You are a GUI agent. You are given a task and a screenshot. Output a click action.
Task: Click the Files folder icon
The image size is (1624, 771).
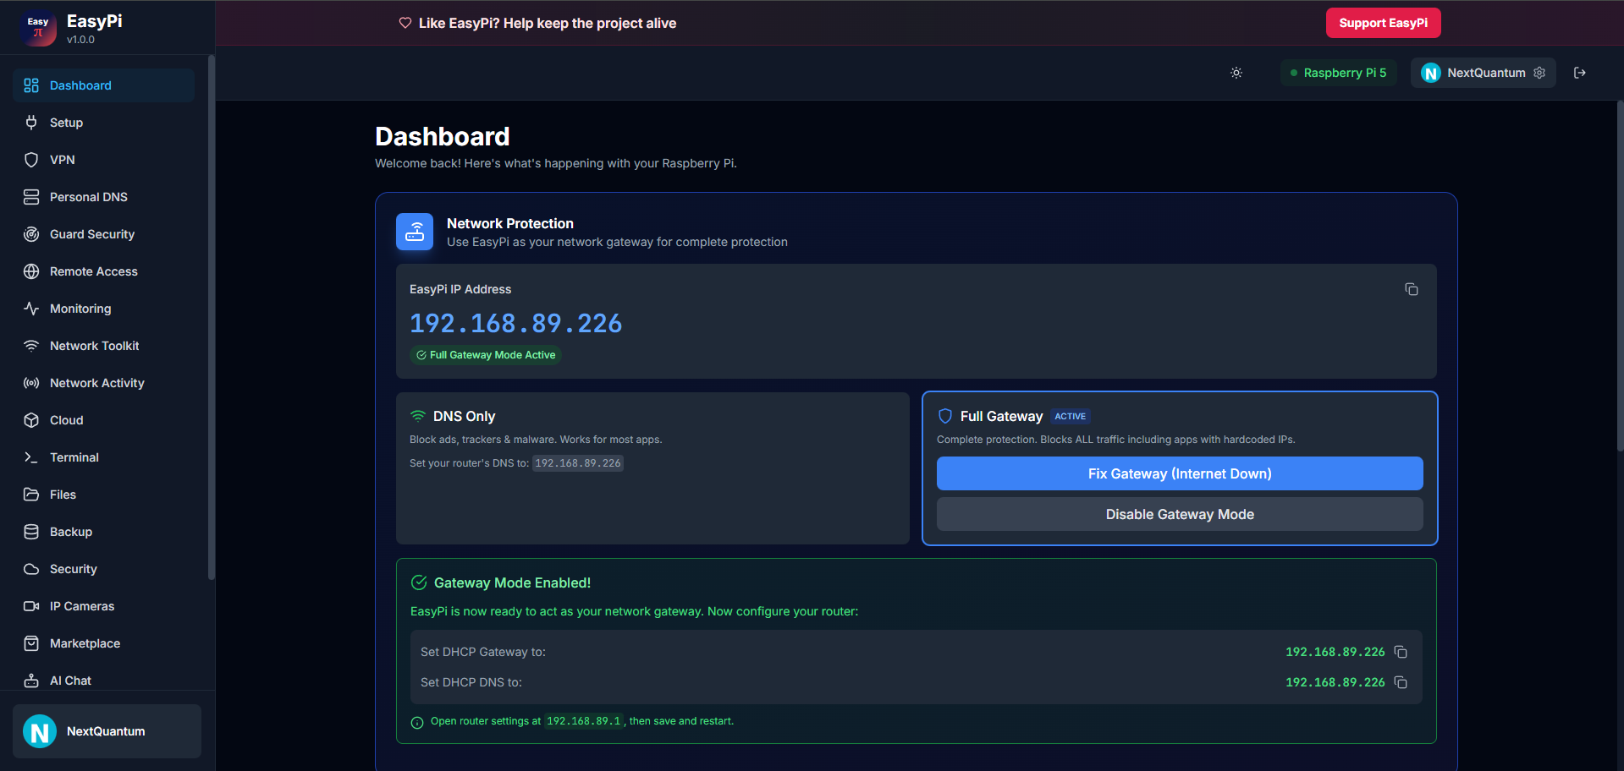pyautogui.click(x=31, y=495)
